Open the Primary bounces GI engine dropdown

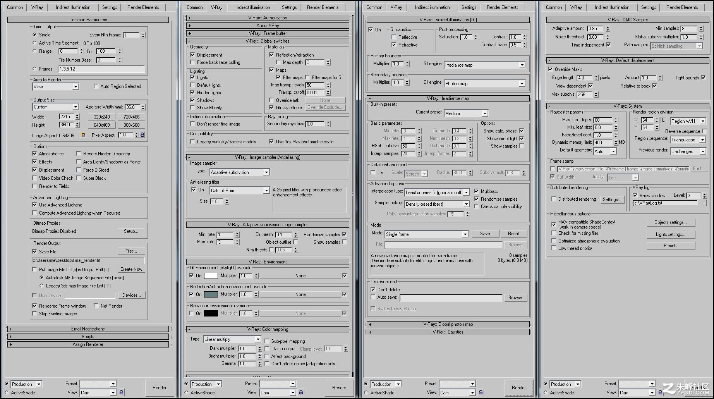pos(485,65)
